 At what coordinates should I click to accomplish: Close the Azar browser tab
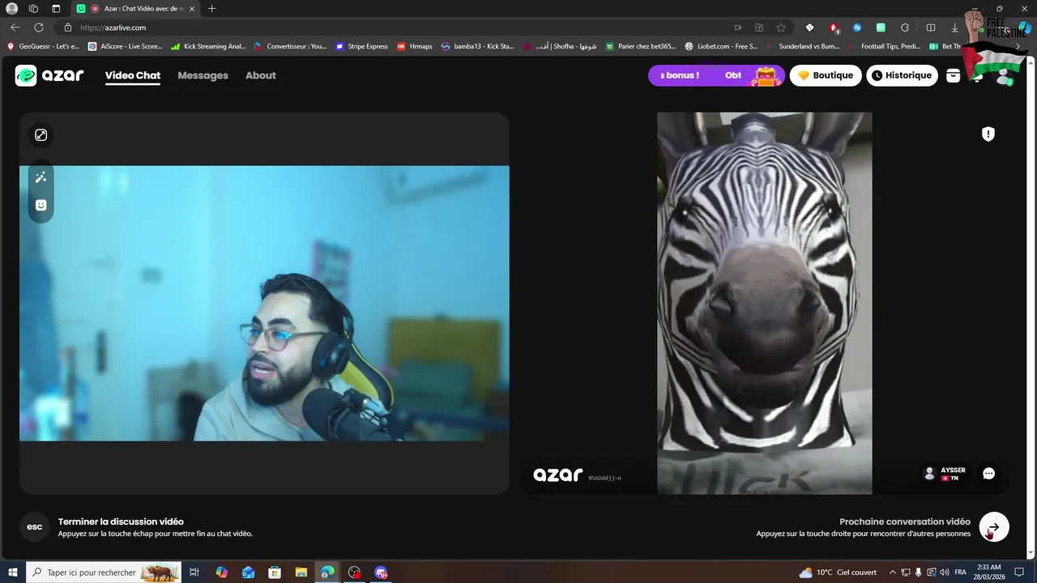click(x=192, y=9)
